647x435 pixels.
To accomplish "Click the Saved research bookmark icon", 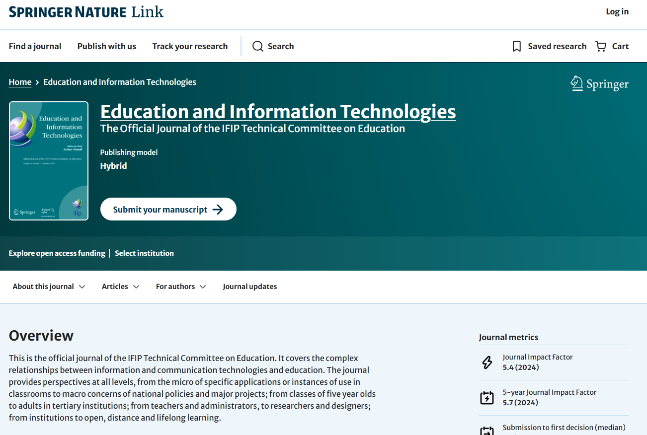I will pos(517,46).
